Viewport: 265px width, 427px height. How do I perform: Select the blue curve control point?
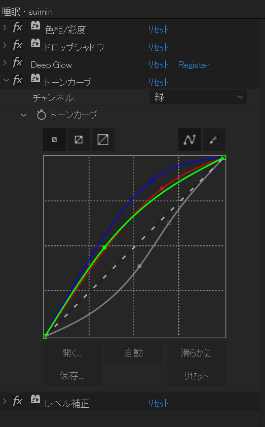click(x=152, y=181)
